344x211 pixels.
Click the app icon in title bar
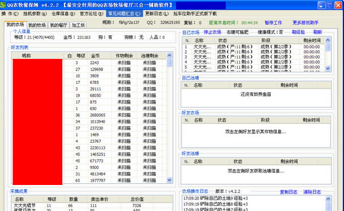pos(3,5)
